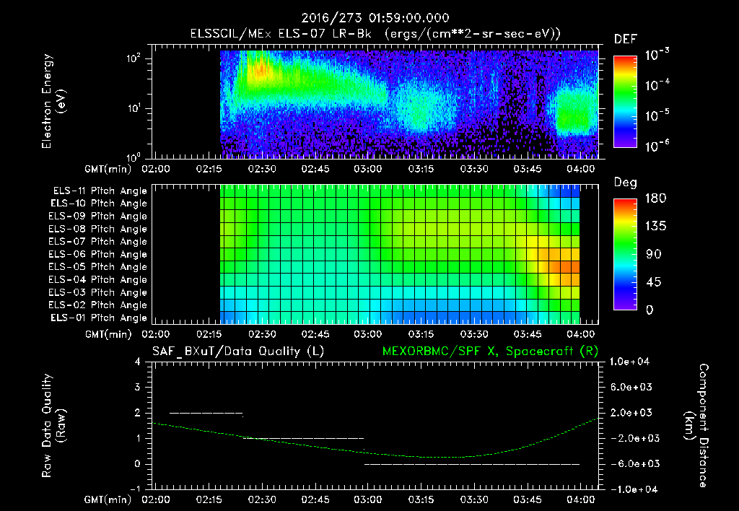Click the 10^-5 value on DEF scale
The width and height of the screenshot is (739, 511).
657,115
